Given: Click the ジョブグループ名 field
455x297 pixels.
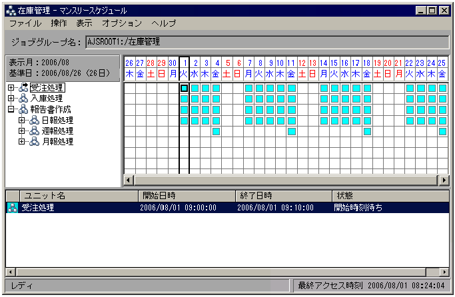Looking at the screenshot, I should 267,42.
